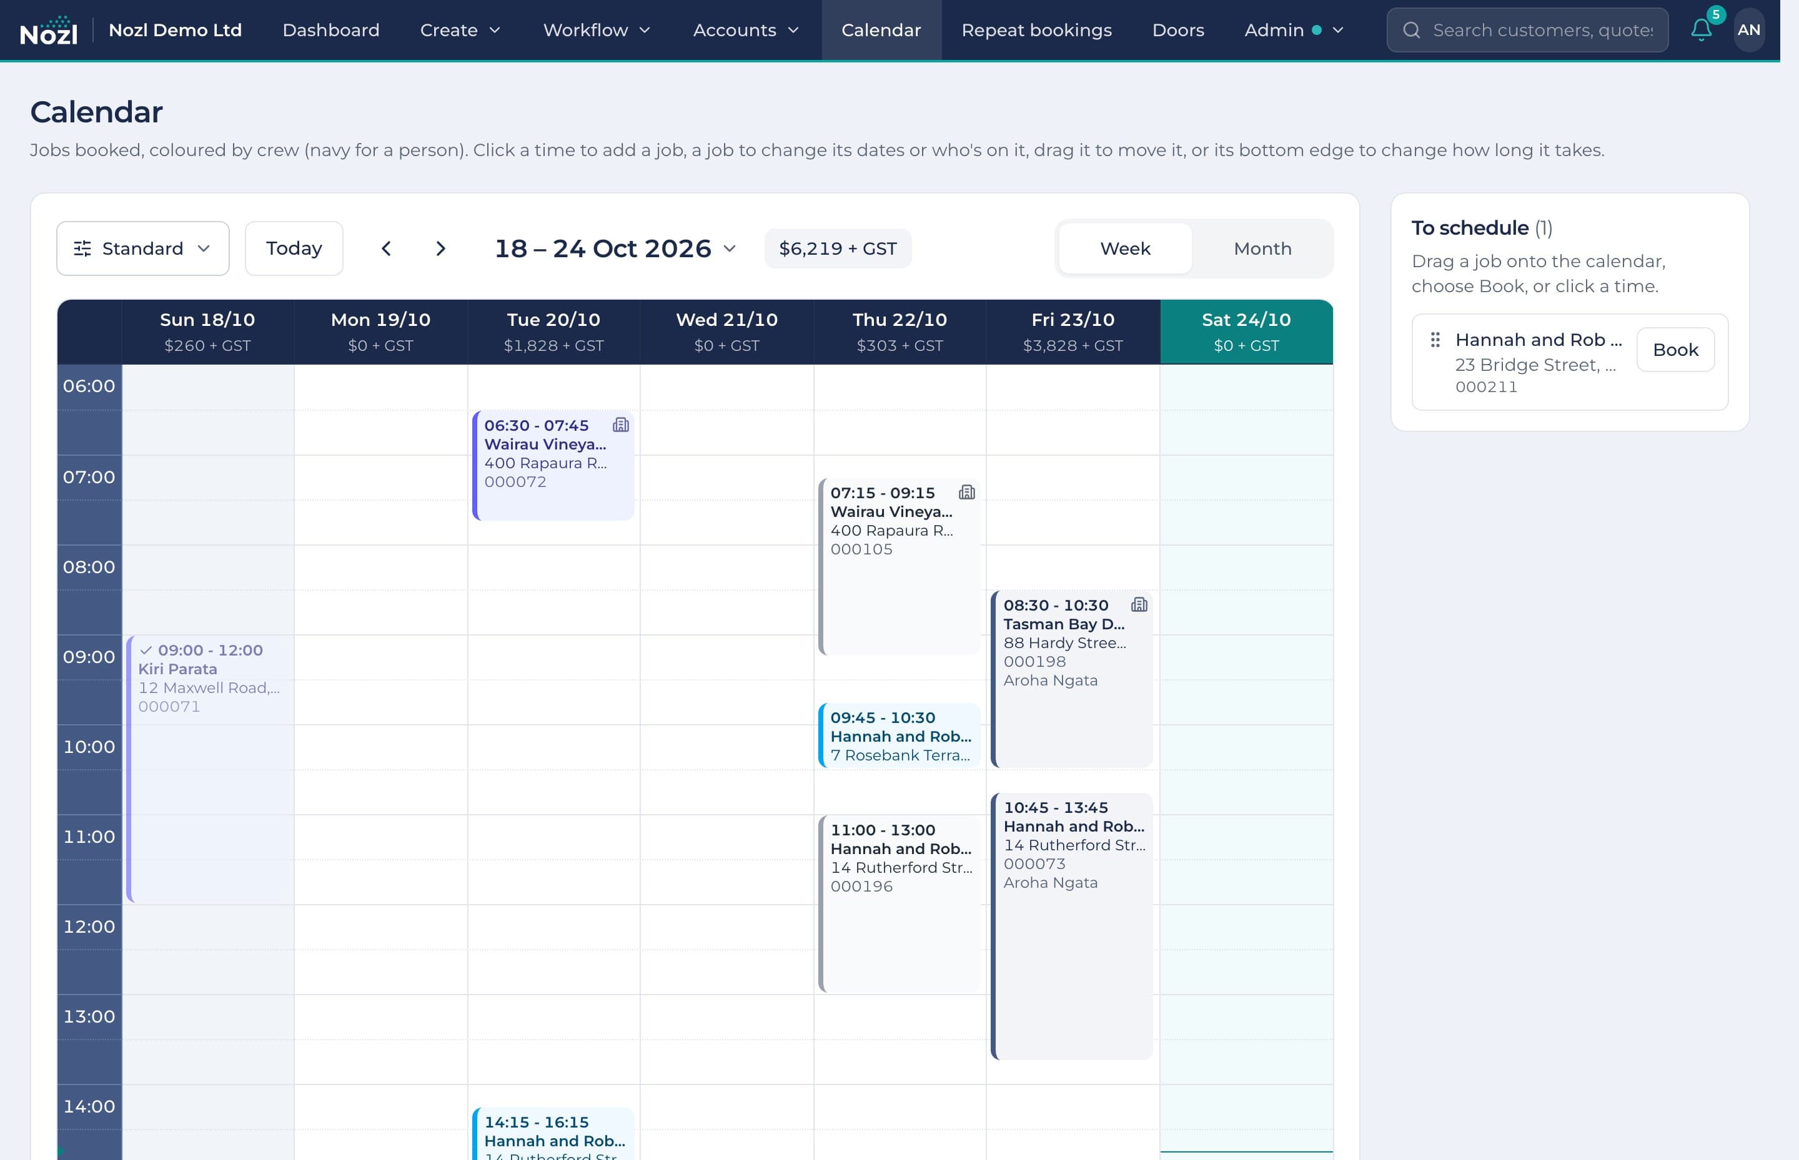Select the Mon 19/10 column header
This screenshot has width=1799, height=1160.
[x=380, y=332]
